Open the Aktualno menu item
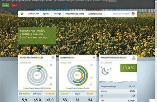The height and width of the screenshot is (102, 157). (x=33, y=14)
